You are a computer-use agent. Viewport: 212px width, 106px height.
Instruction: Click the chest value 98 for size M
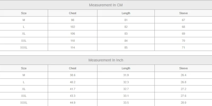tap(73, 20)
